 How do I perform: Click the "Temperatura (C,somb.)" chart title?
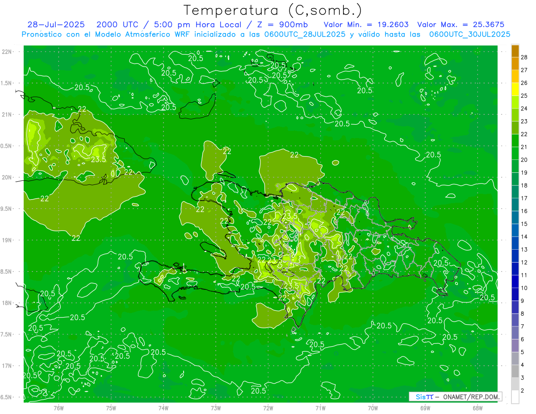(273, 10)
